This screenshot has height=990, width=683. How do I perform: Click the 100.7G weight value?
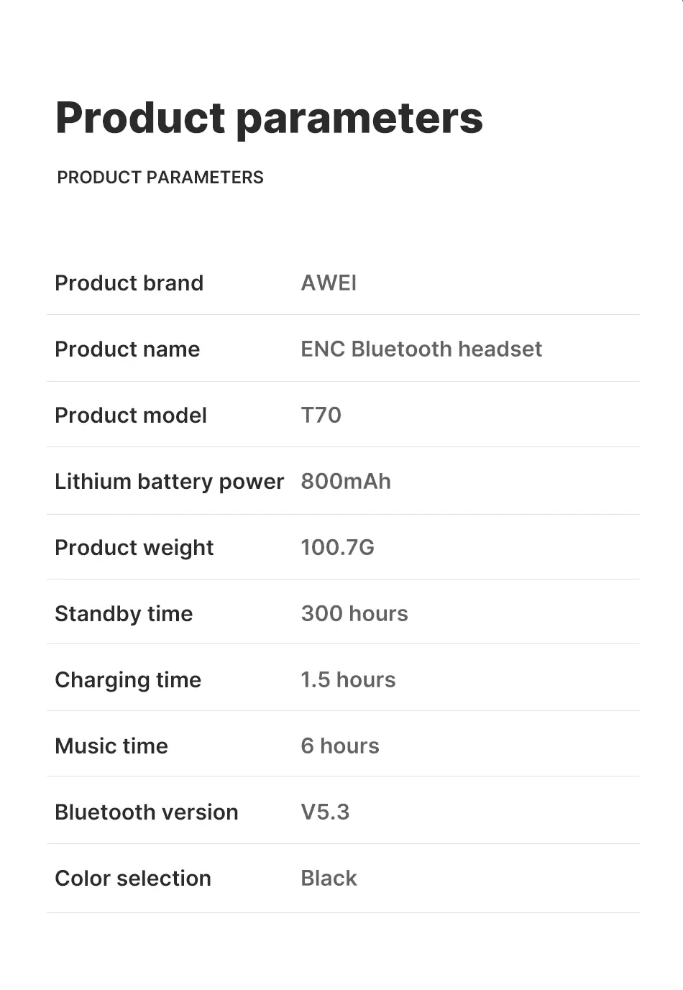click(337, 548)
